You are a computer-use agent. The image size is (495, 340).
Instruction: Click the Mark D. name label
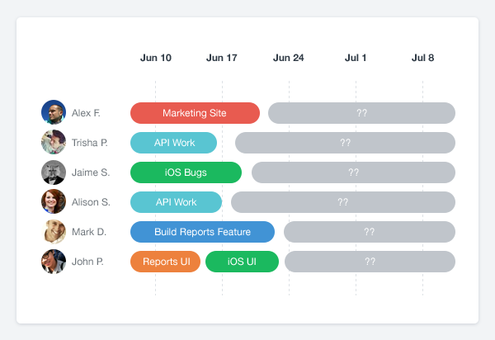(x=89, y=232)
